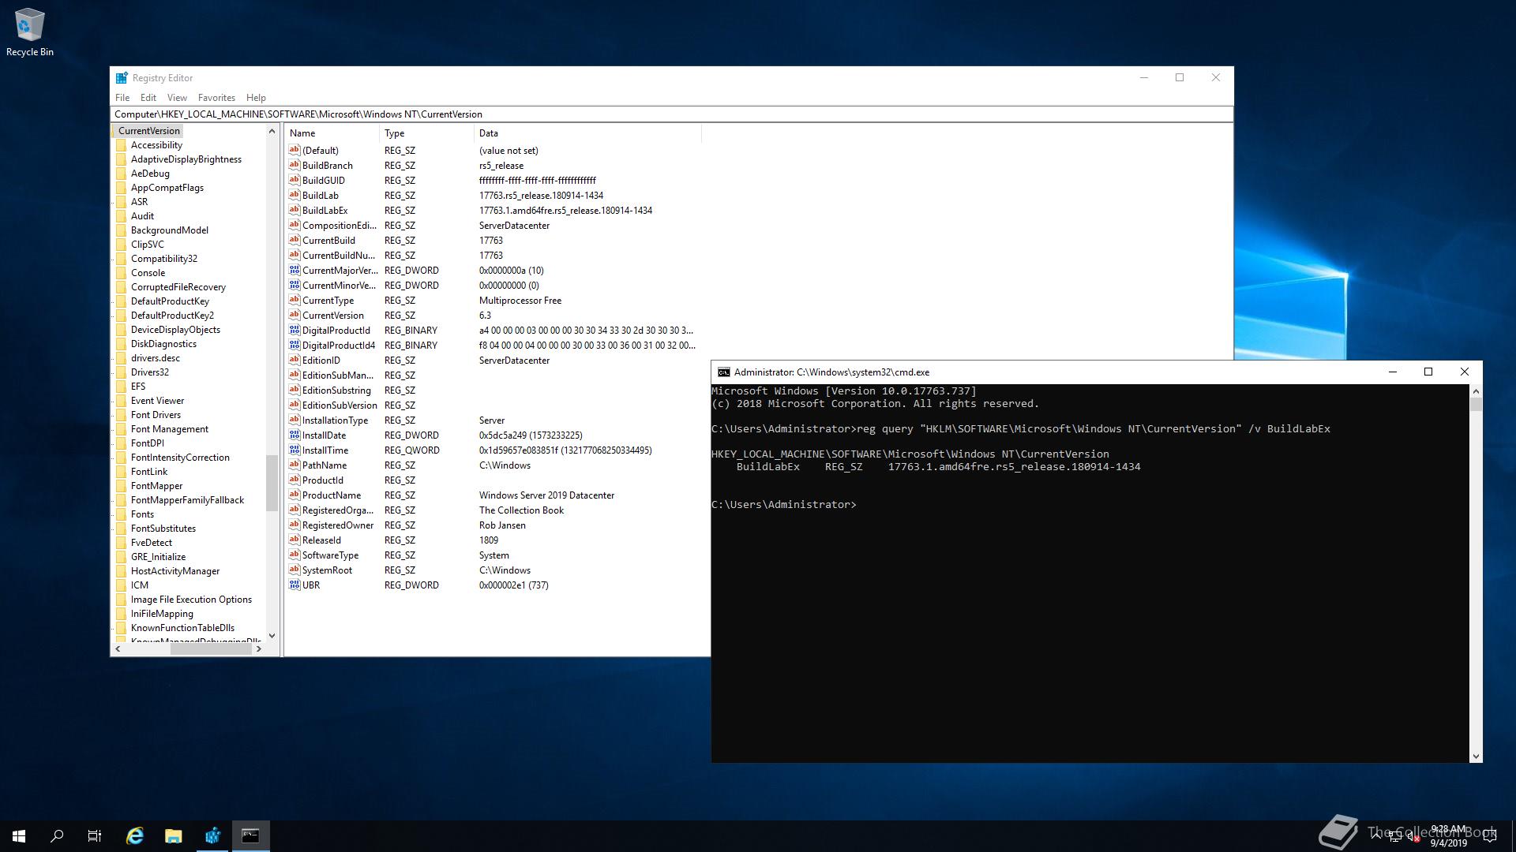
Task: Select the CurrentMajorVersionNumber DWORD icon
Action: [295, 270]
